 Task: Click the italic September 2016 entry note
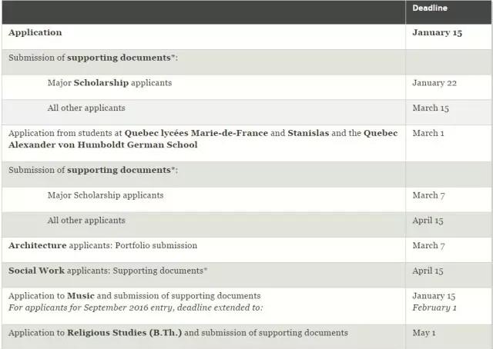136,307
